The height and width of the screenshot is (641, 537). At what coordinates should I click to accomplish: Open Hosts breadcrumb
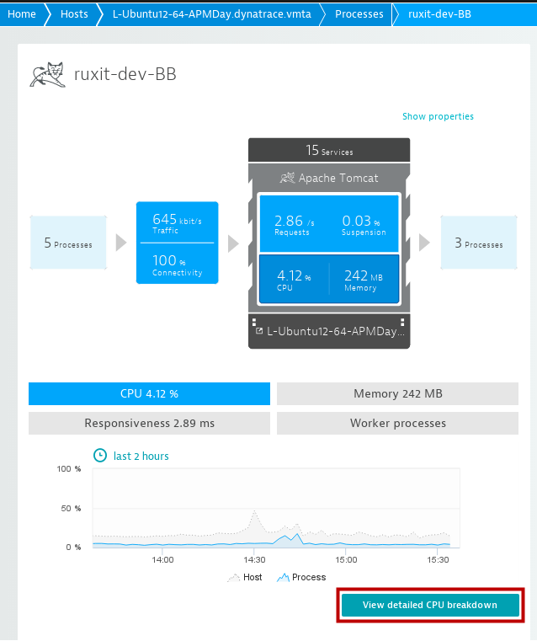[74, 14]
